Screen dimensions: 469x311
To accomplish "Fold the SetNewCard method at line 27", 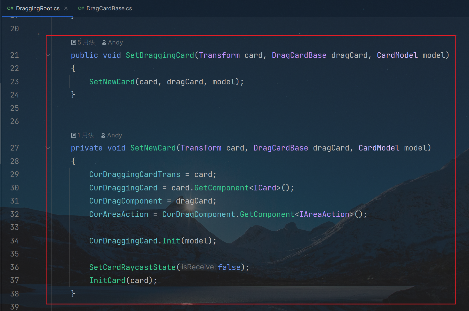I will [x=48, y=148].
